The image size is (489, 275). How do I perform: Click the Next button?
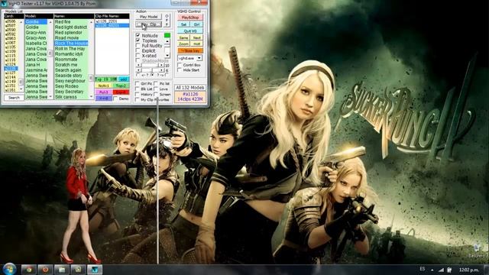(x=196, y=37)
